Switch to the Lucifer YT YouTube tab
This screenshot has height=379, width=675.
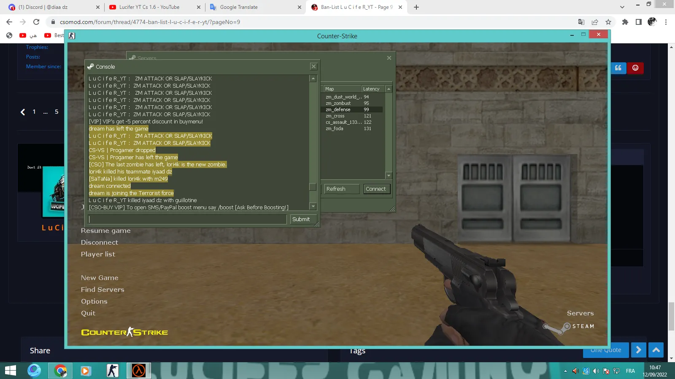154,7
